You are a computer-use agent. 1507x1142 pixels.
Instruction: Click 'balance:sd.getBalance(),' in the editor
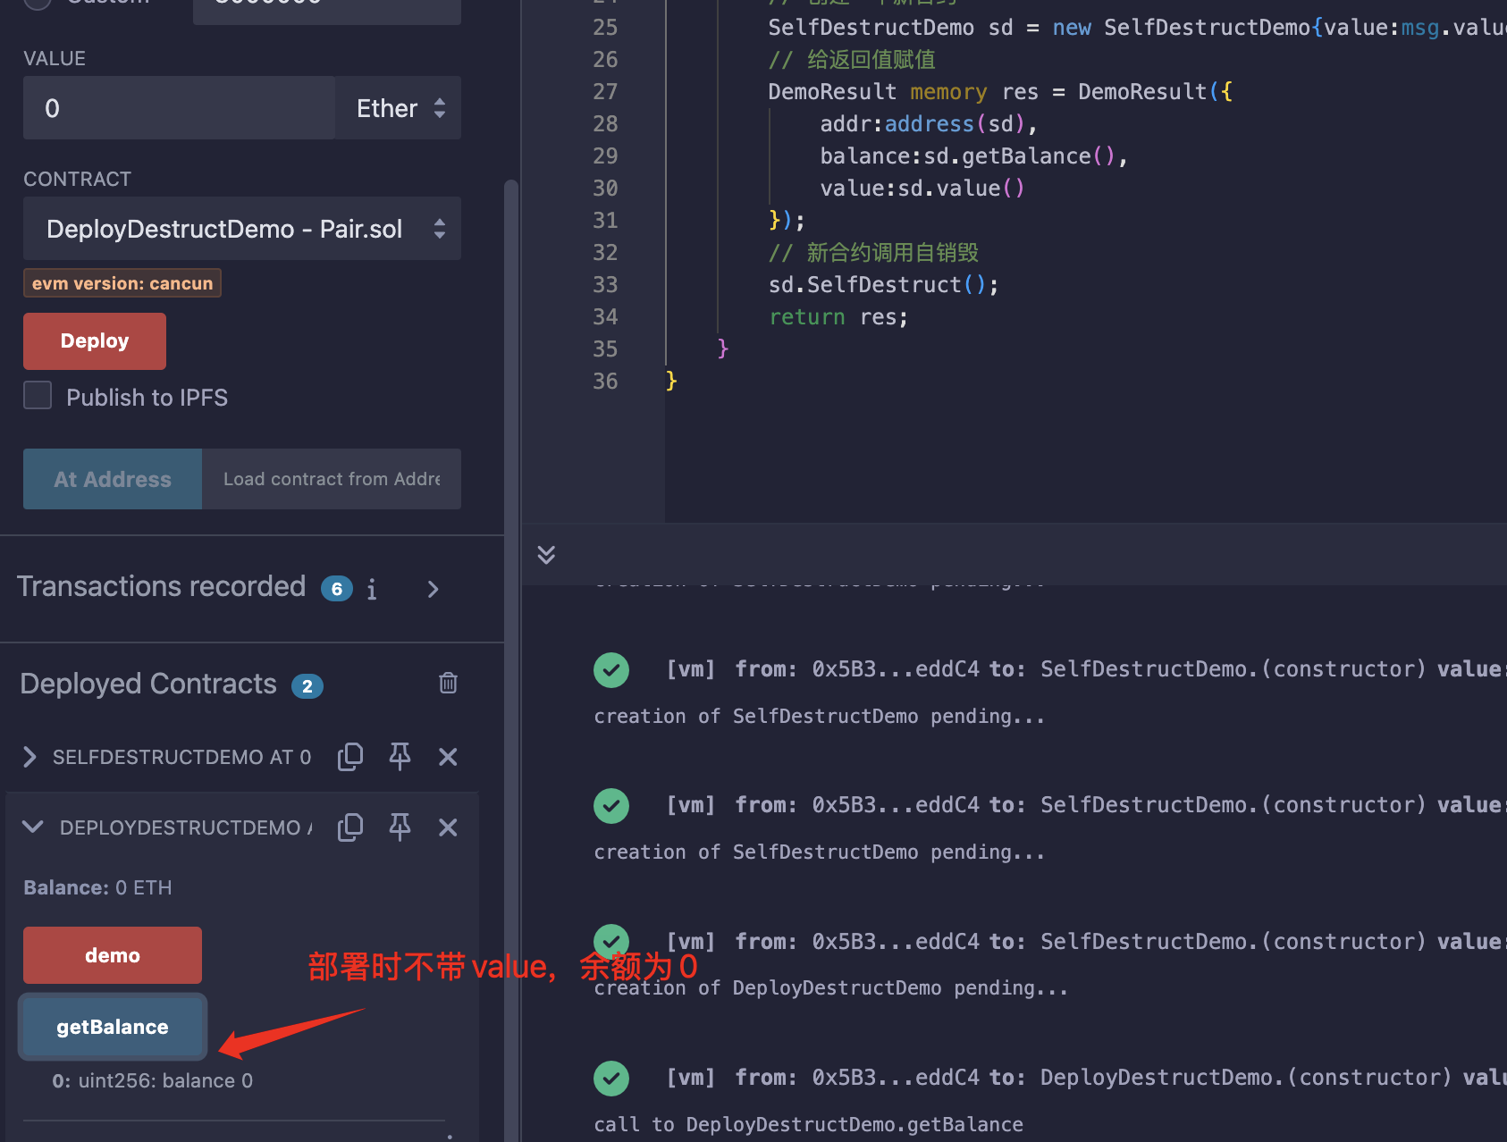[x=974, y=155]
